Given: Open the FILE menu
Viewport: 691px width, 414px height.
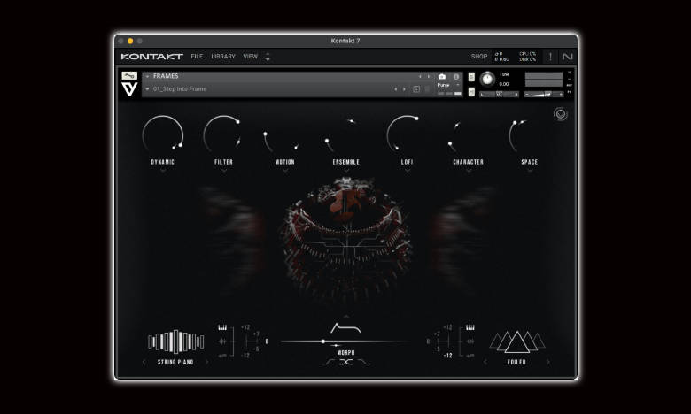Looking at the screenshot, I should (197, 57).
